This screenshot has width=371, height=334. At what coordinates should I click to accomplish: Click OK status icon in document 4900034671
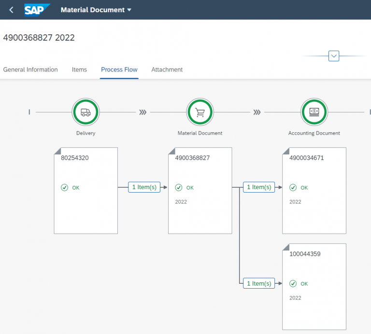point(293,187)
